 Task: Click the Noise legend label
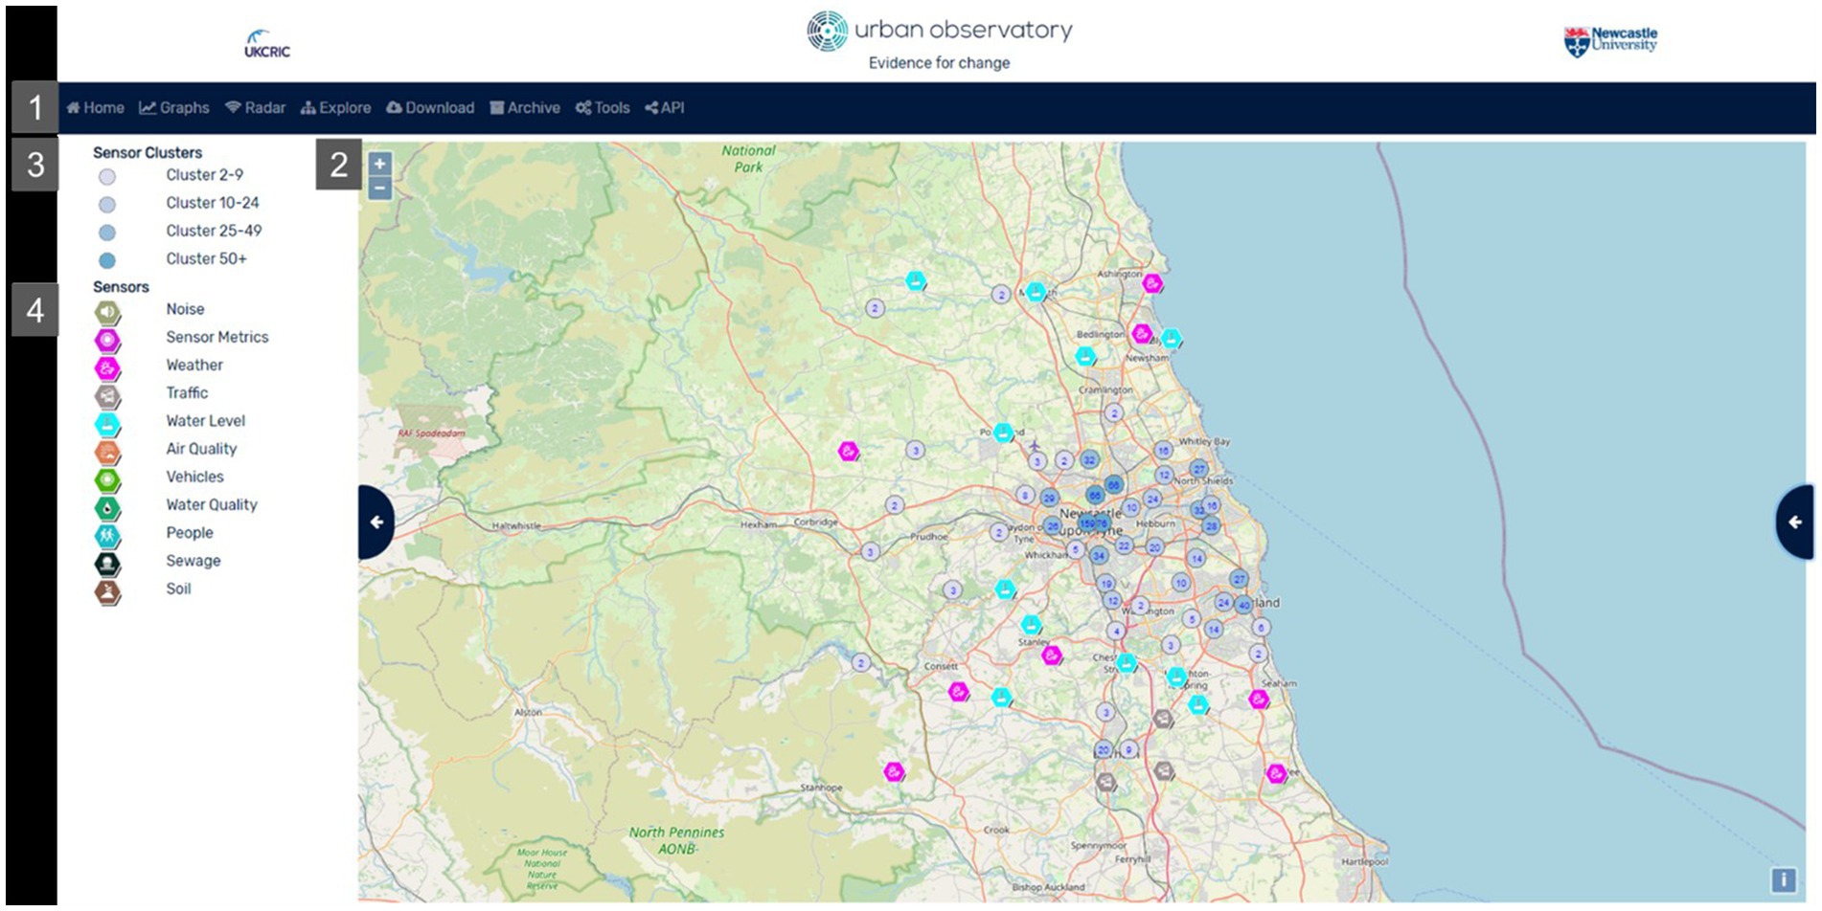coord(185,309)
